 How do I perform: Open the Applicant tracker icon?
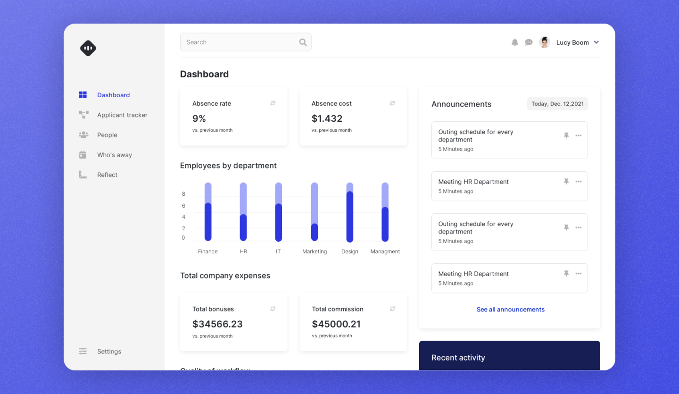point(83,115)
